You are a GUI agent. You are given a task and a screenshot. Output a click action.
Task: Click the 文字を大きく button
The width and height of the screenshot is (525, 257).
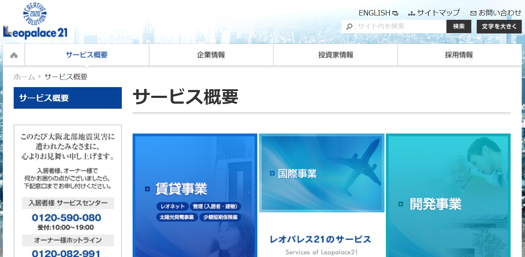click(499, 27)
